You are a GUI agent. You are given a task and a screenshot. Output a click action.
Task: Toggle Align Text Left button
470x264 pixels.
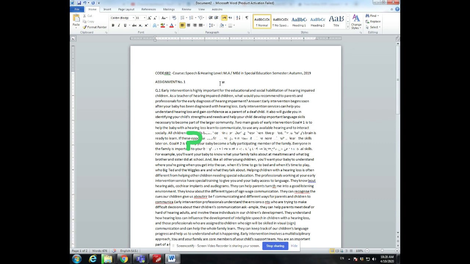tap(182, 25)
